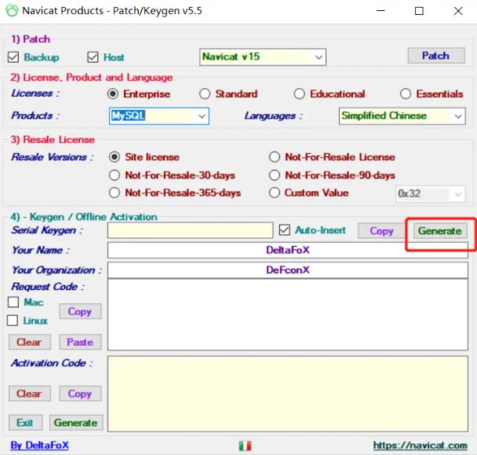
Task: Copy the Request Code
Action: [80, 311]
